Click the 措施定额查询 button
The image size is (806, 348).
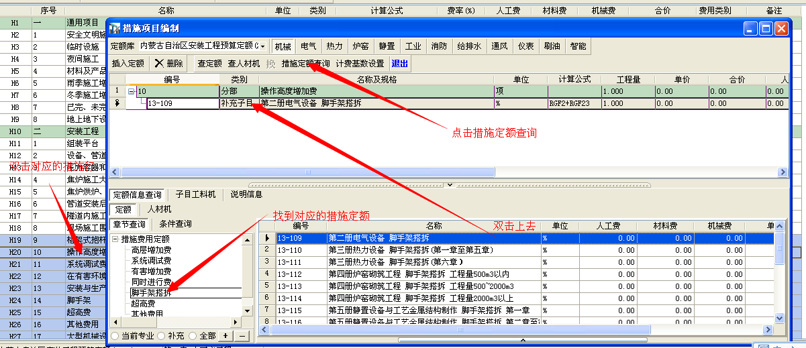click(305, 64)
